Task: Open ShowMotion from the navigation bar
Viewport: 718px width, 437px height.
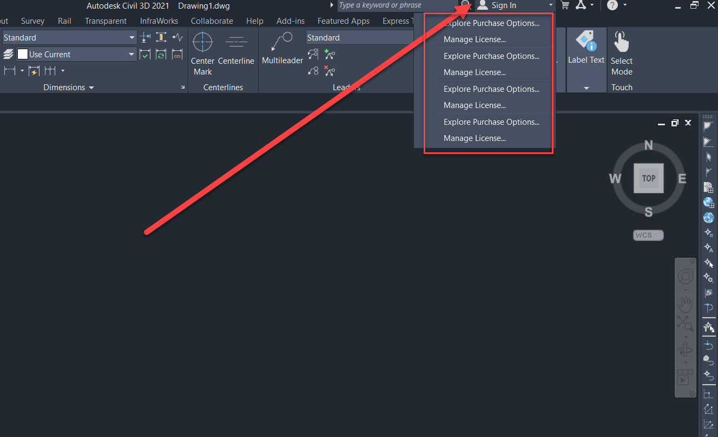Action: (x=686, y=377)
